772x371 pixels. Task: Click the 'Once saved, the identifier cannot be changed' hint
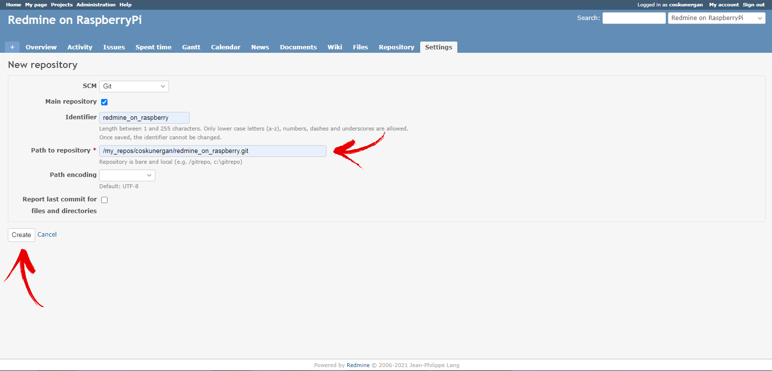[160, 137]
